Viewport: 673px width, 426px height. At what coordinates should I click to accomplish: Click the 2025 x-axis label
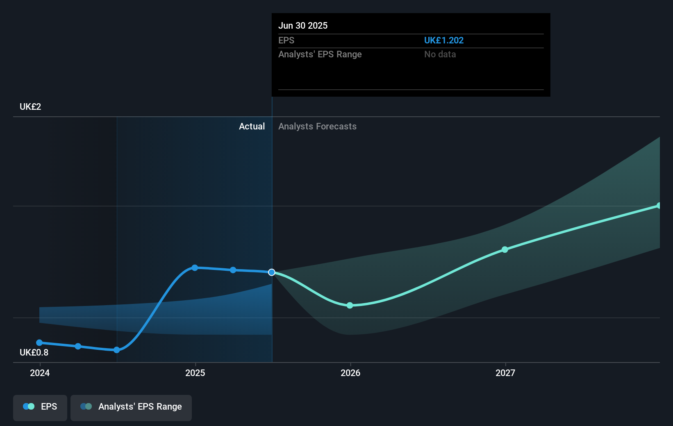(195, 373)
